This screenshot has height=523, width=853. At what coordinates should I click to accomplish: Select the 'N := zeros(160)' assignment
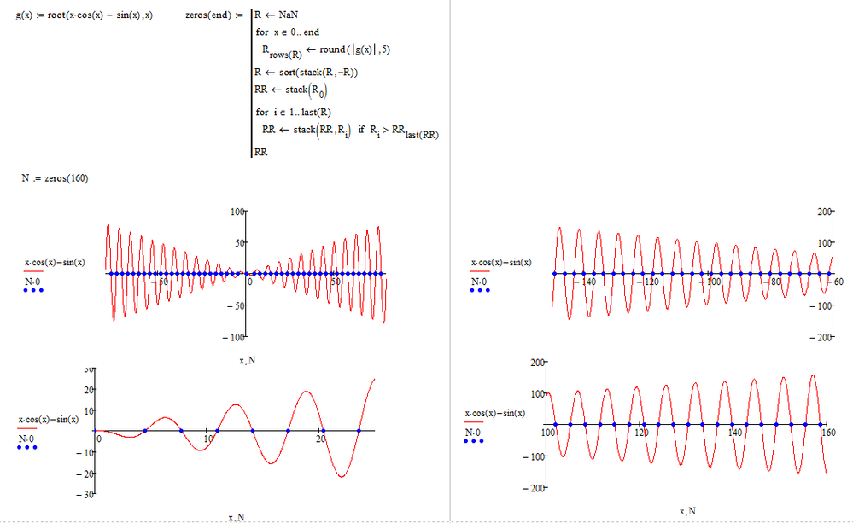click(55, 178)
